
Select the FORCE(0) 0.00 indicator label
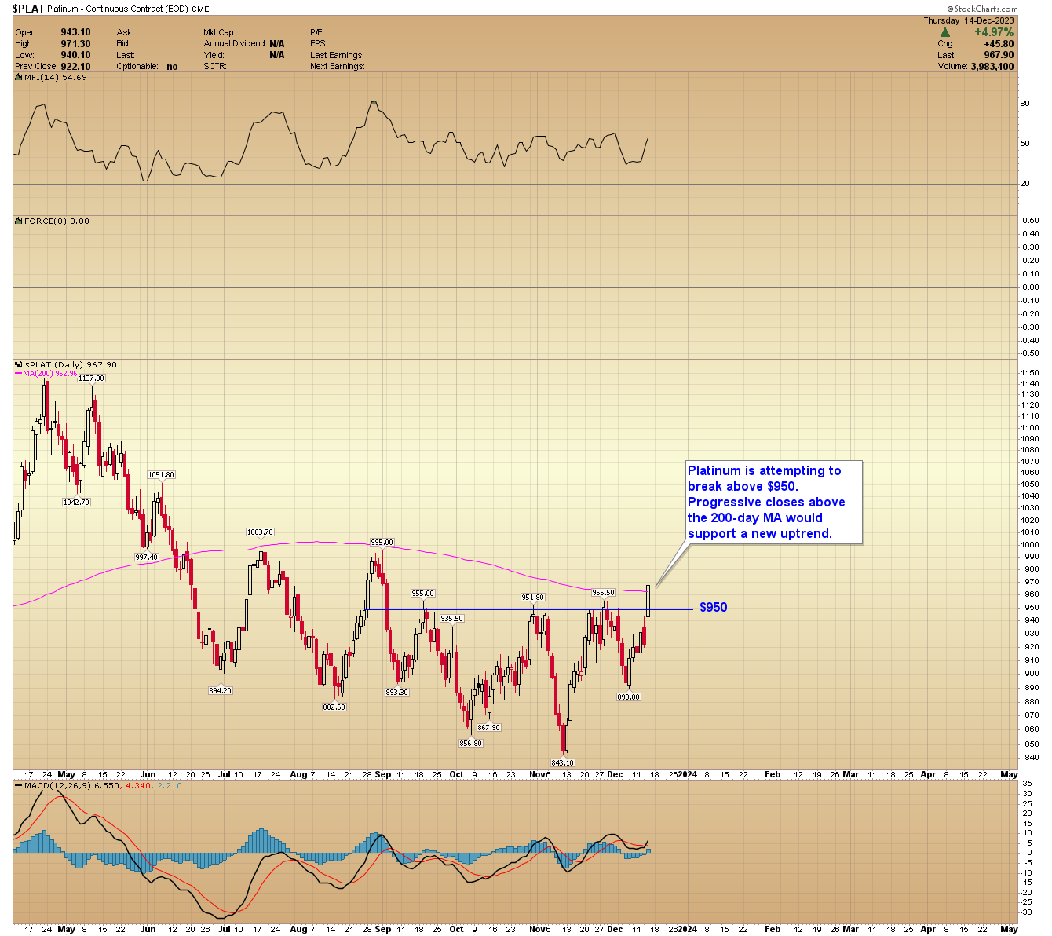point(57,221)
